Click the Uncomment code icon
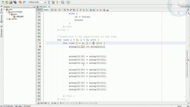The height and width of the screenshot is (107, 190). click(107, 10)
